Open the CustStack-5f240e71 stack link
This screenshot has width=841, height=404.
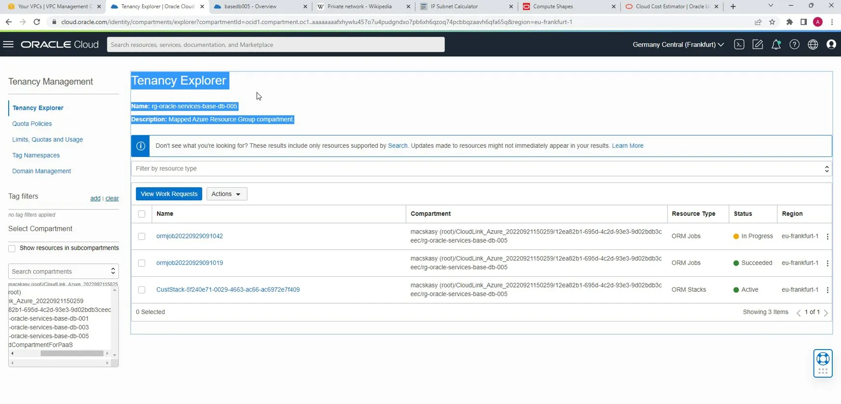point(228,290)
